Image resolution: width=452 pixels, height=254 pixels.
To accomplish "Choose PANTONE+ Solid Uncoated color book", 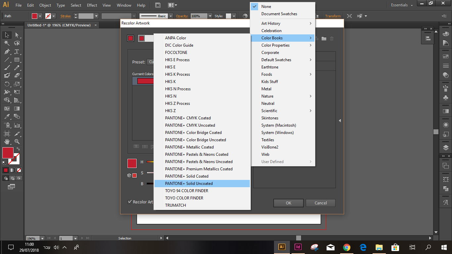I will pos(202,184).
